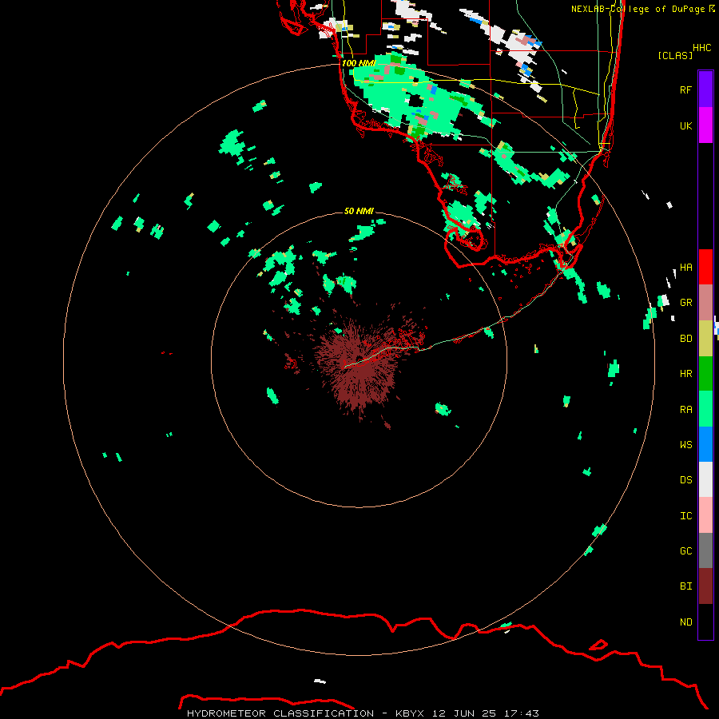
Task: Select the dusty pink GR legend swatch
Action: 705,302
